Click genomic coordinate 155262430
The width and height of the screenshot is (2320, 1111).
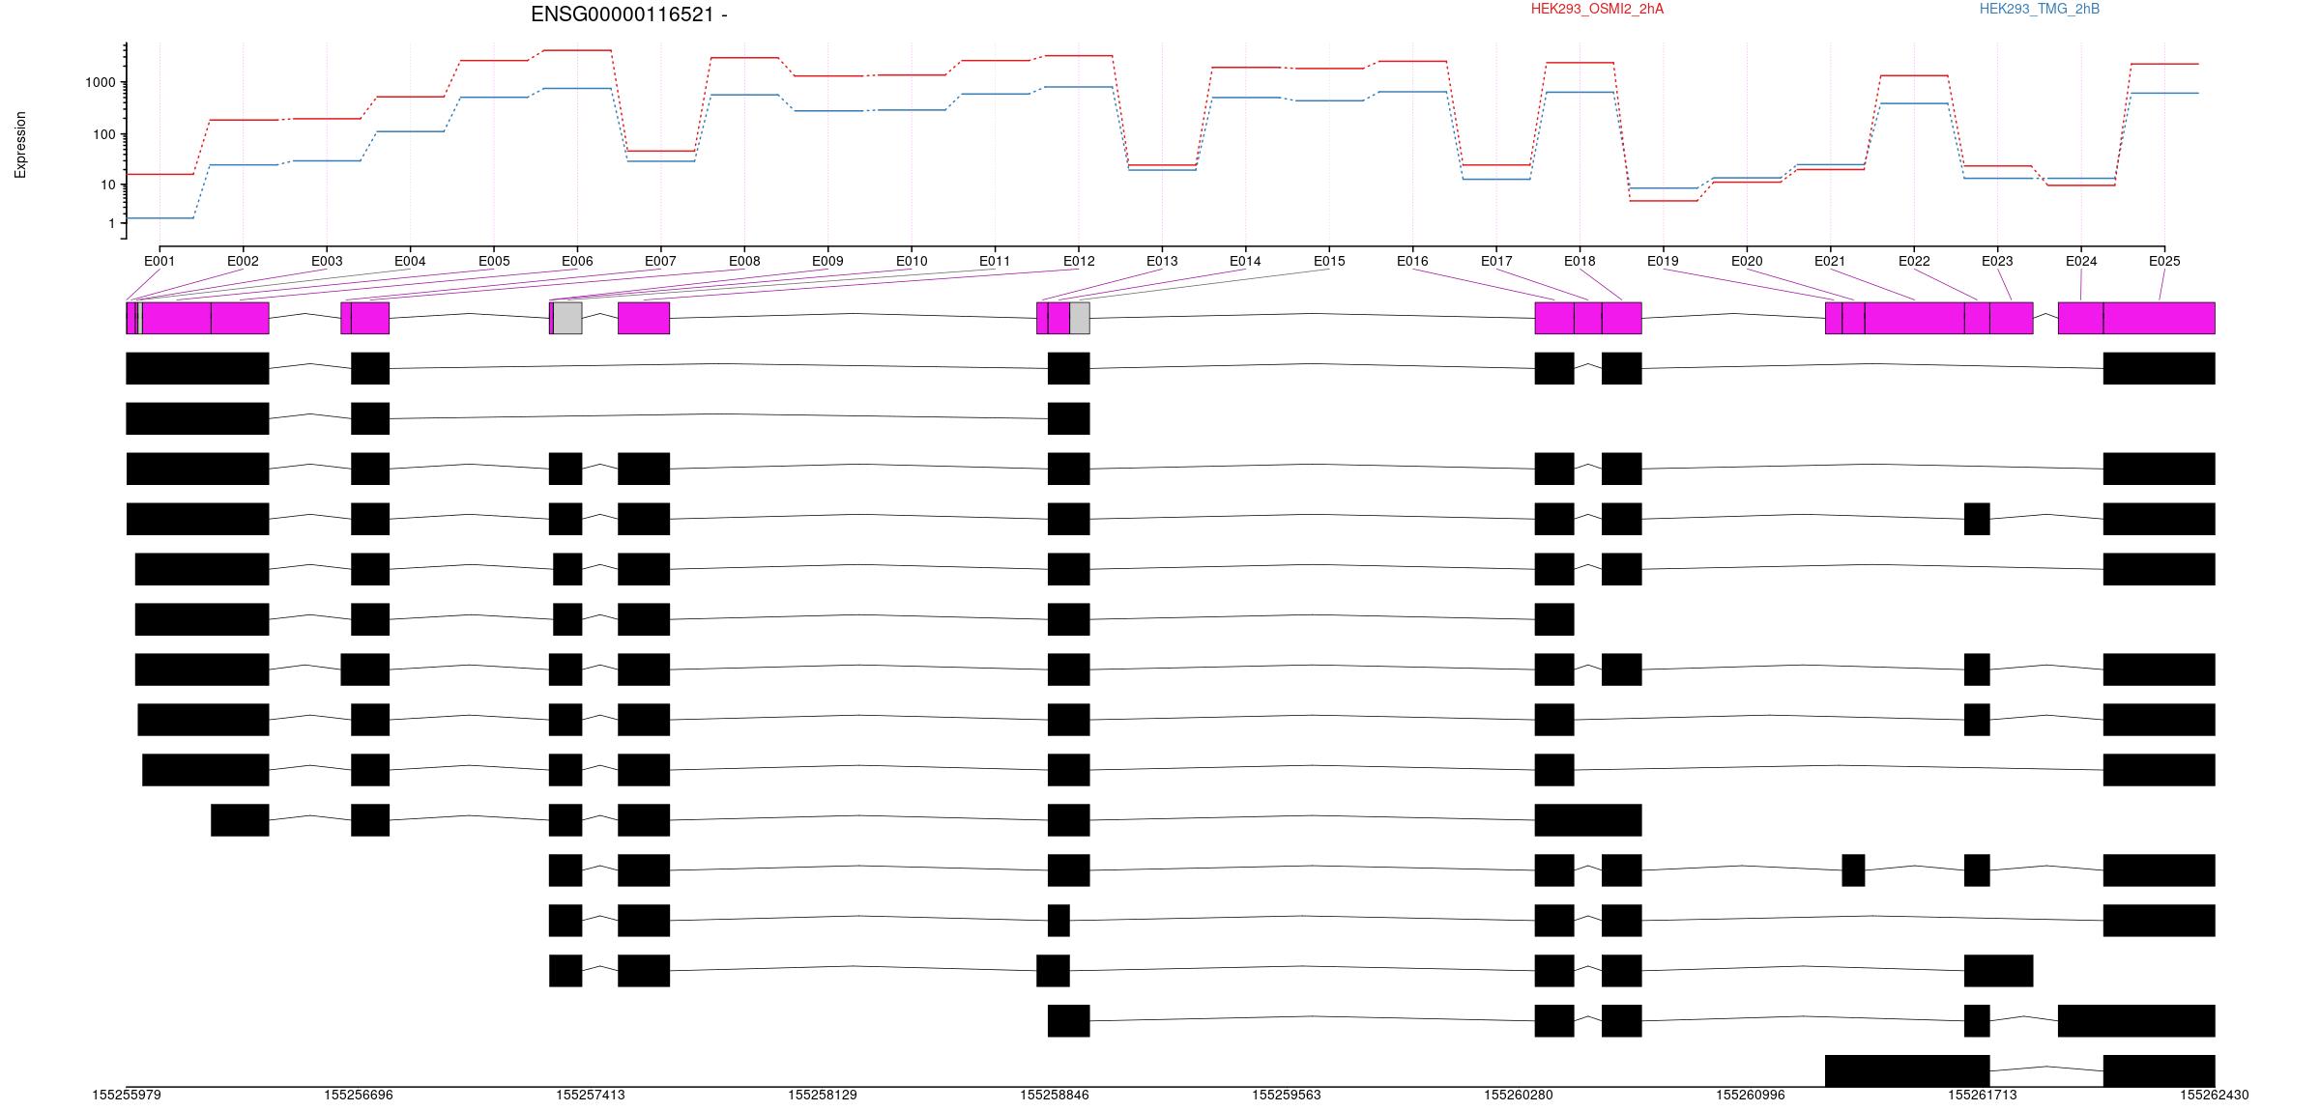[2215, 1095]
